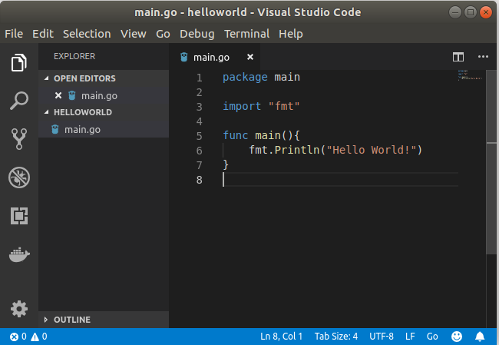
Task: Click the feedback smiley icon
Action: 457,337
